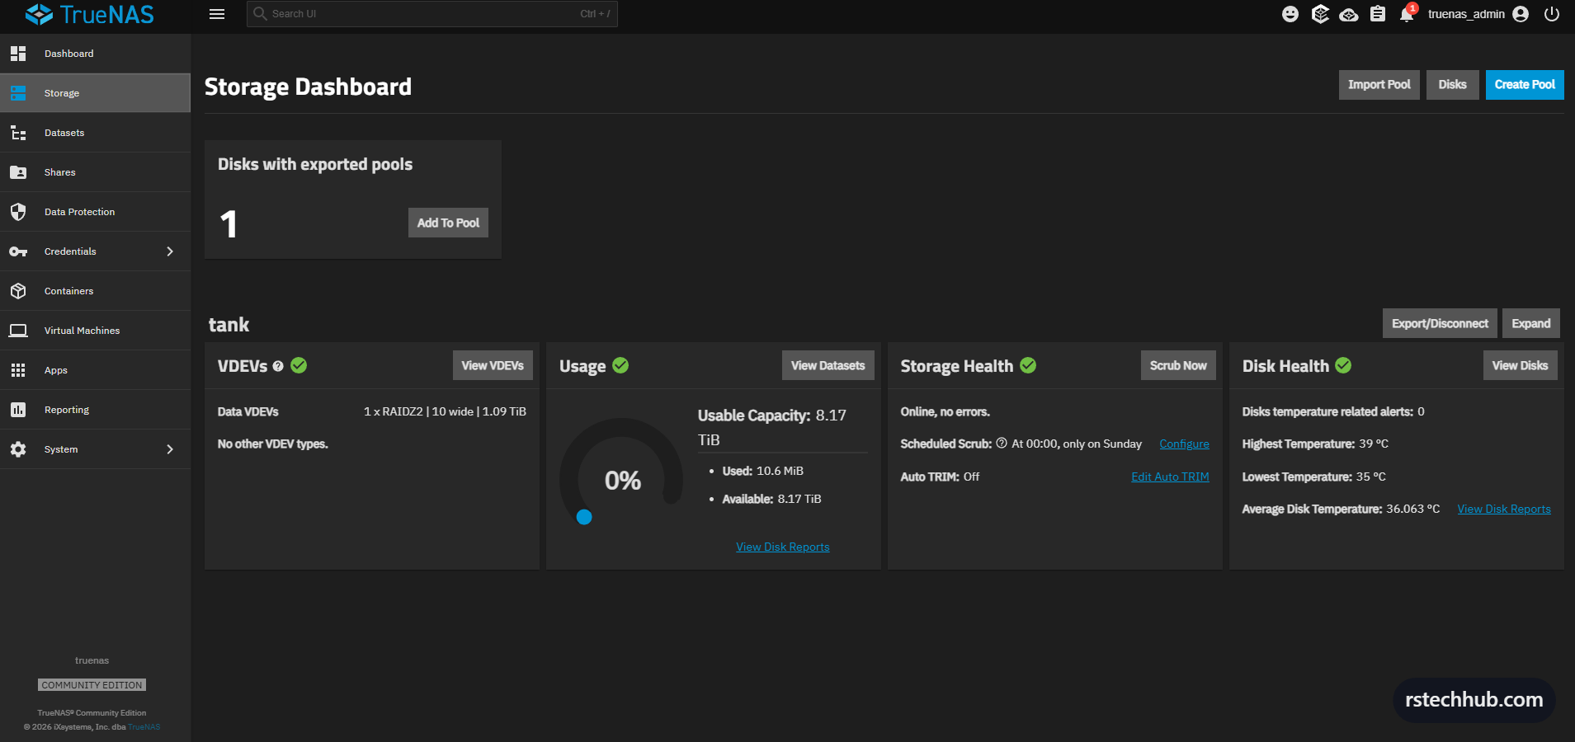Screen dimensions: 1575x742
Task: Click the Dashboard sidebar icon
Action: coord(18,54)
